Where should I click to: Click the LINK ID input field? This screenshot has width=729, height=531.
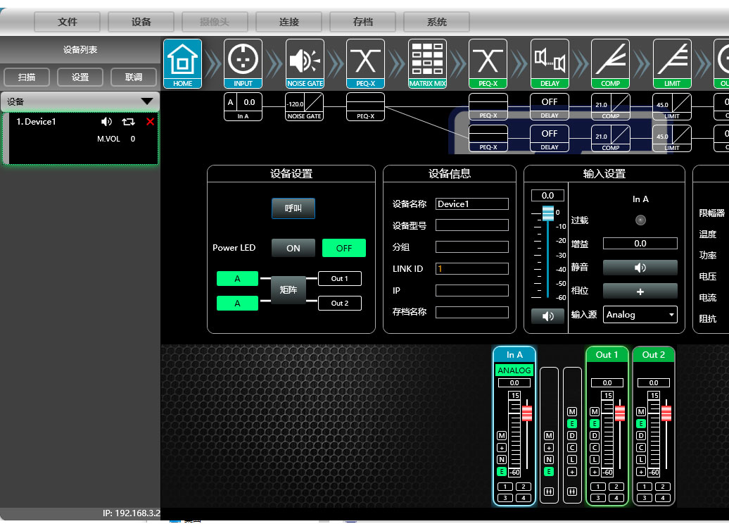click(x=472, y=268)
